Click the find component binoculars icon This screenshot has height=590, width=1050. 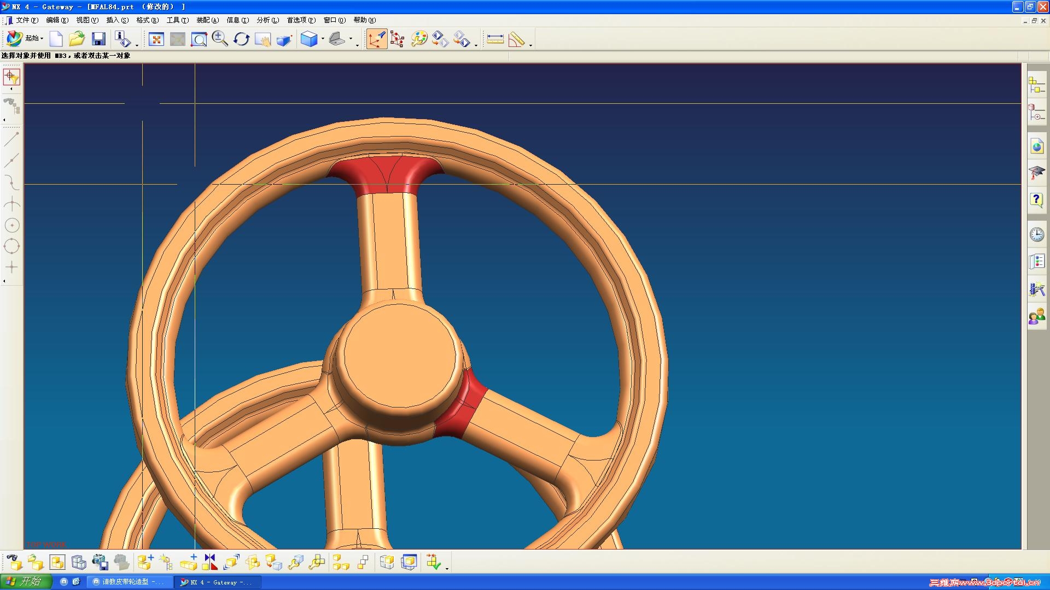[14, 562]
